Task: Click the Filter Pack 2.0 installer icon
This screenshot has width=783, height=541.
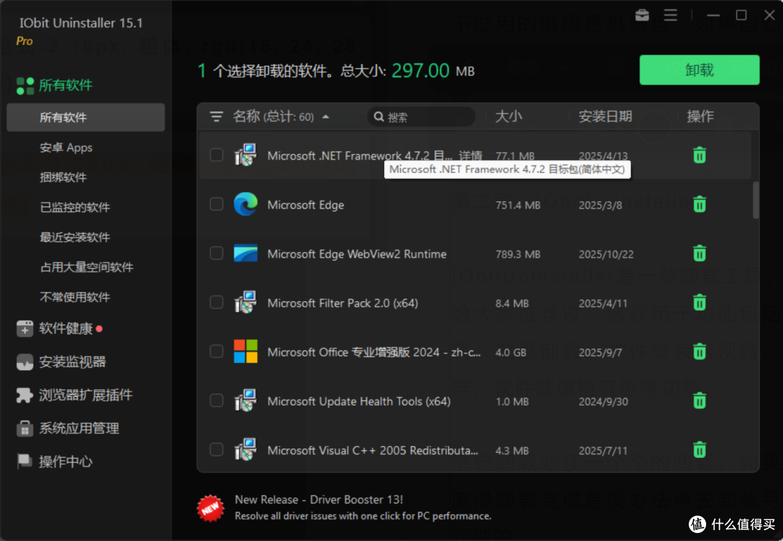Action: 246,302
